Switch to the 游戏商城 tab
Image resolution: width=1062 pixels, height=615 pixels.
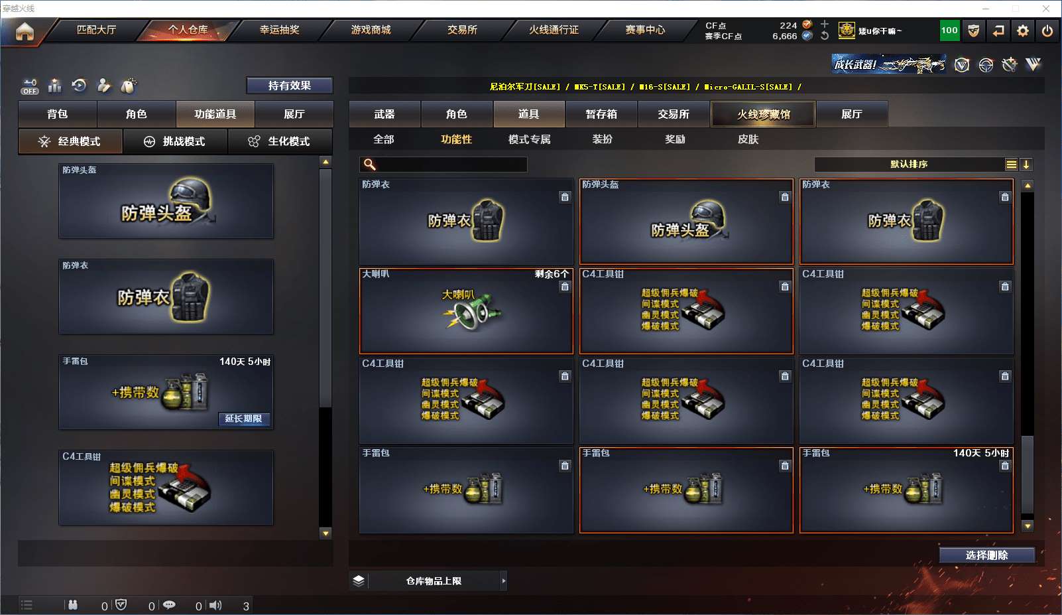371,30
